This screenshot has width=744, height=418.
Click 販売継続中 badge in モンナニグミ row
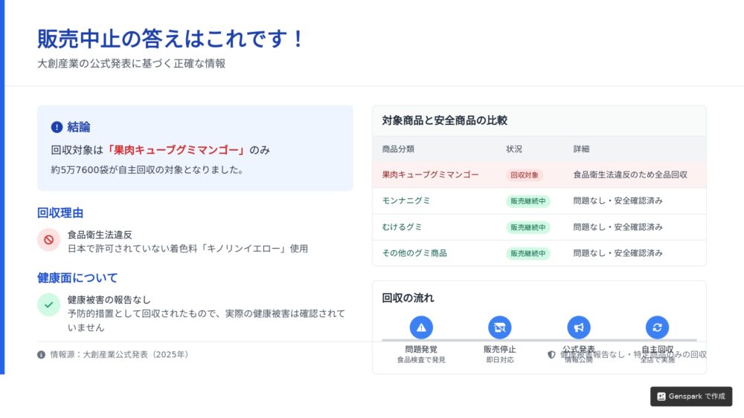point(527,201)
